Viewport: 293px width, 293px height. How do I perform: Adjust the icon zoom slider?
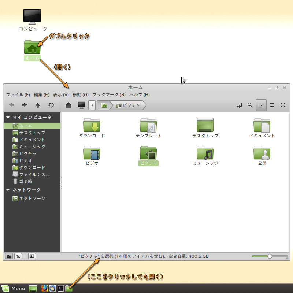pos(270,256)
